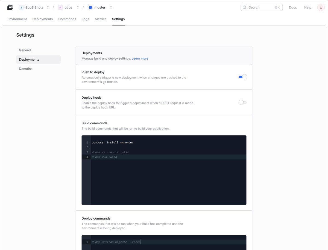Expand the SaaS Shots organization switcher
Image resolution: width=328 pixels, height=250 pixels.
click(x=48, y=7)
